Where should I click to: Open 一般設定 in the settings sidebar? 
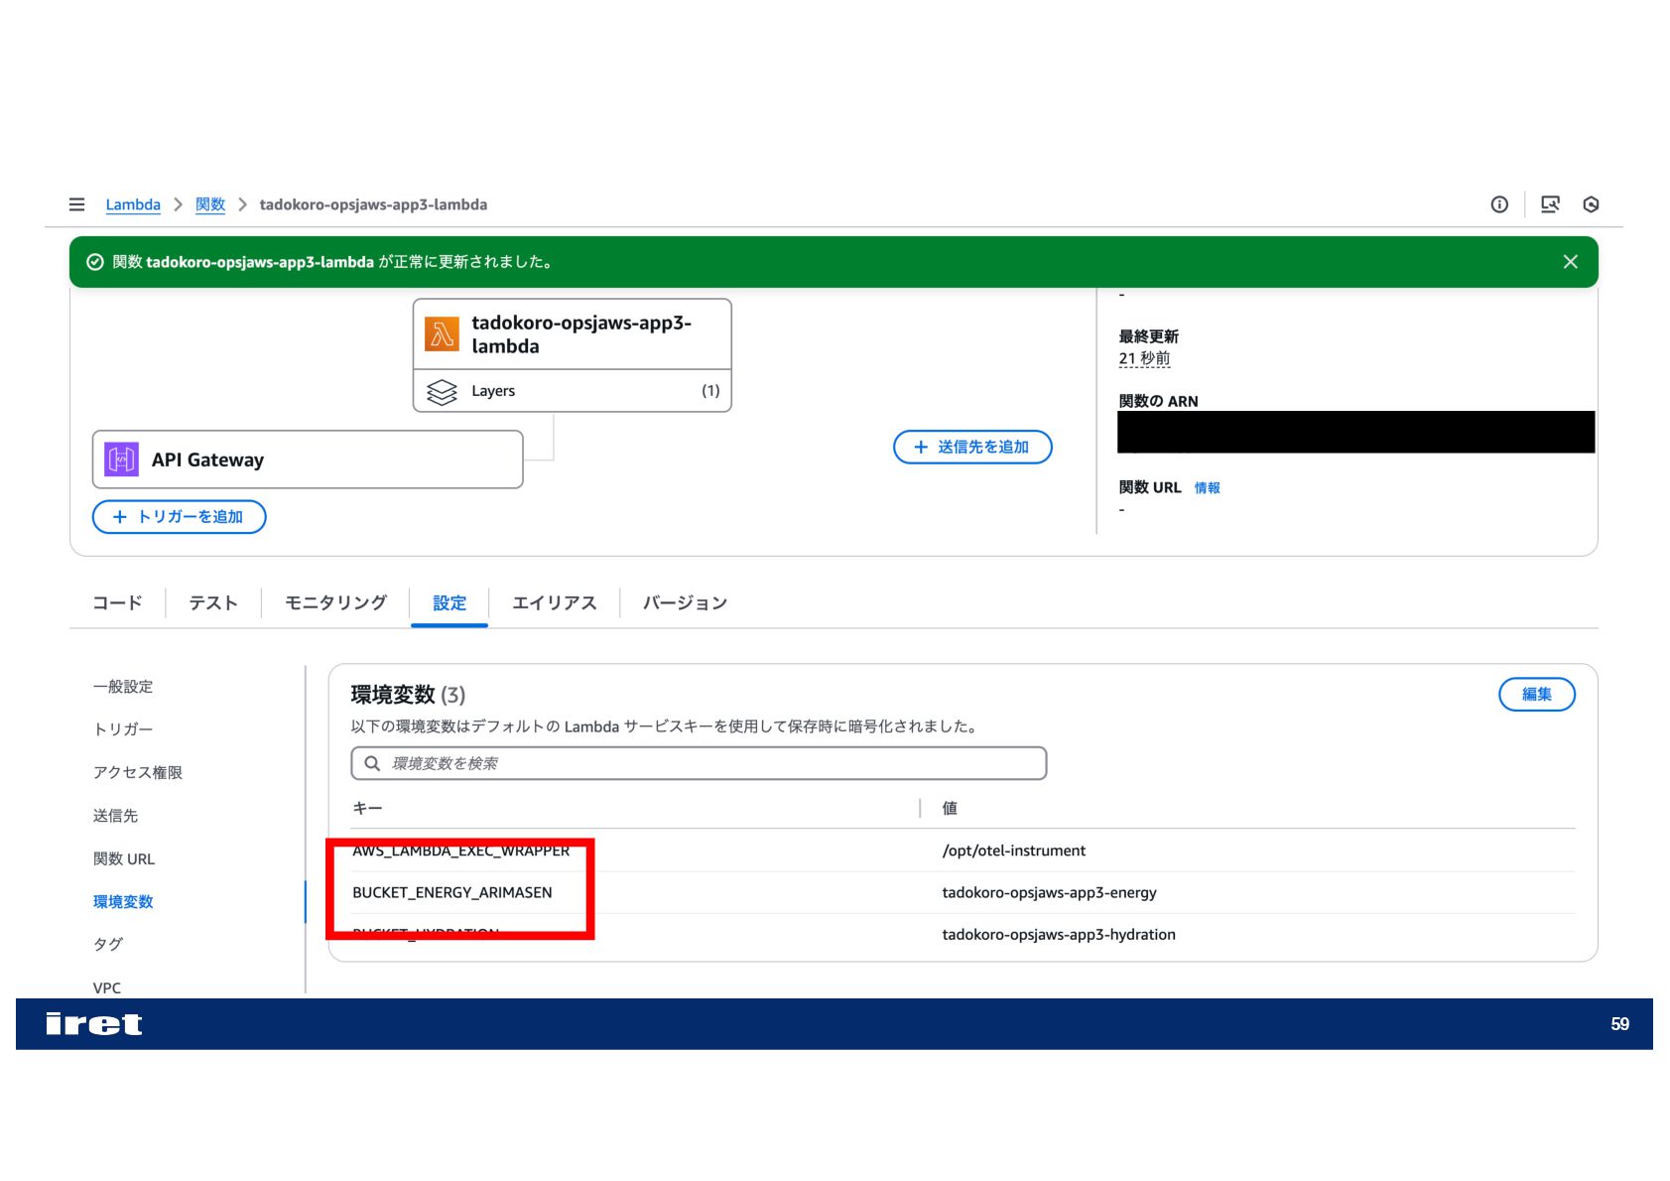tap(123, 687)
